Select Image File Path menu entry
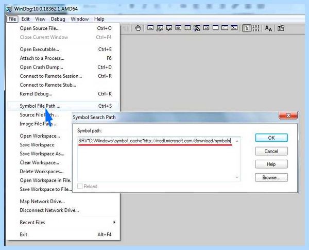Viewport: 309px width, 250px height. click(x=39, y=124)
